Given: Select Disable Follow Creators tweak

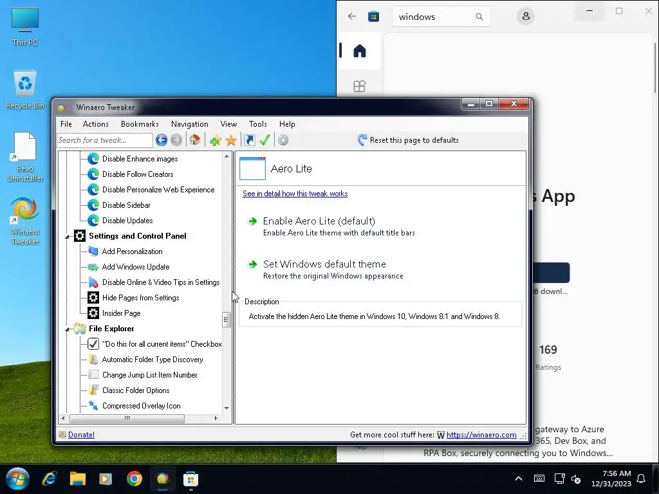Looking at the screenshot, I should point(138,174).
